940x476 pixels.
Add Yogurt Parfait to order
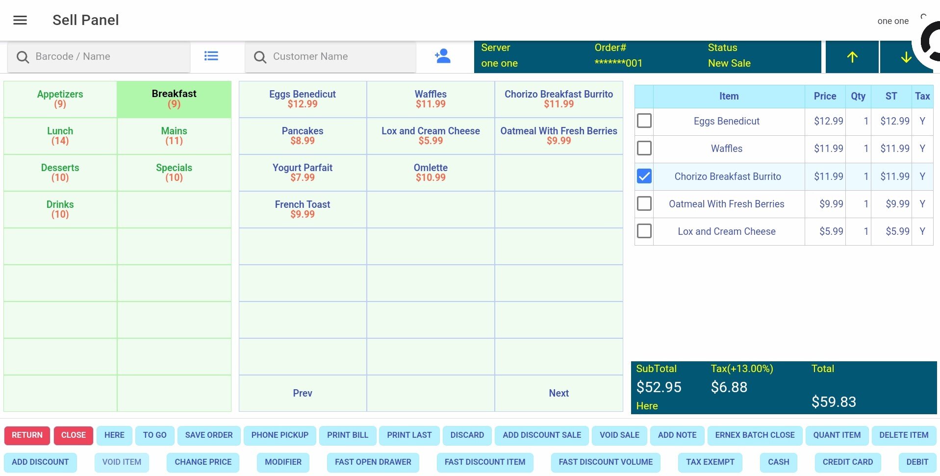point(303,173)
